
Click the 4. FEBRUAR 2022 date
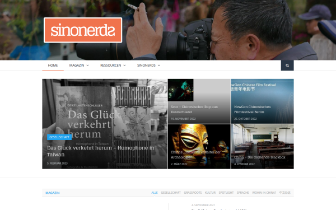(x=244, y=164)
